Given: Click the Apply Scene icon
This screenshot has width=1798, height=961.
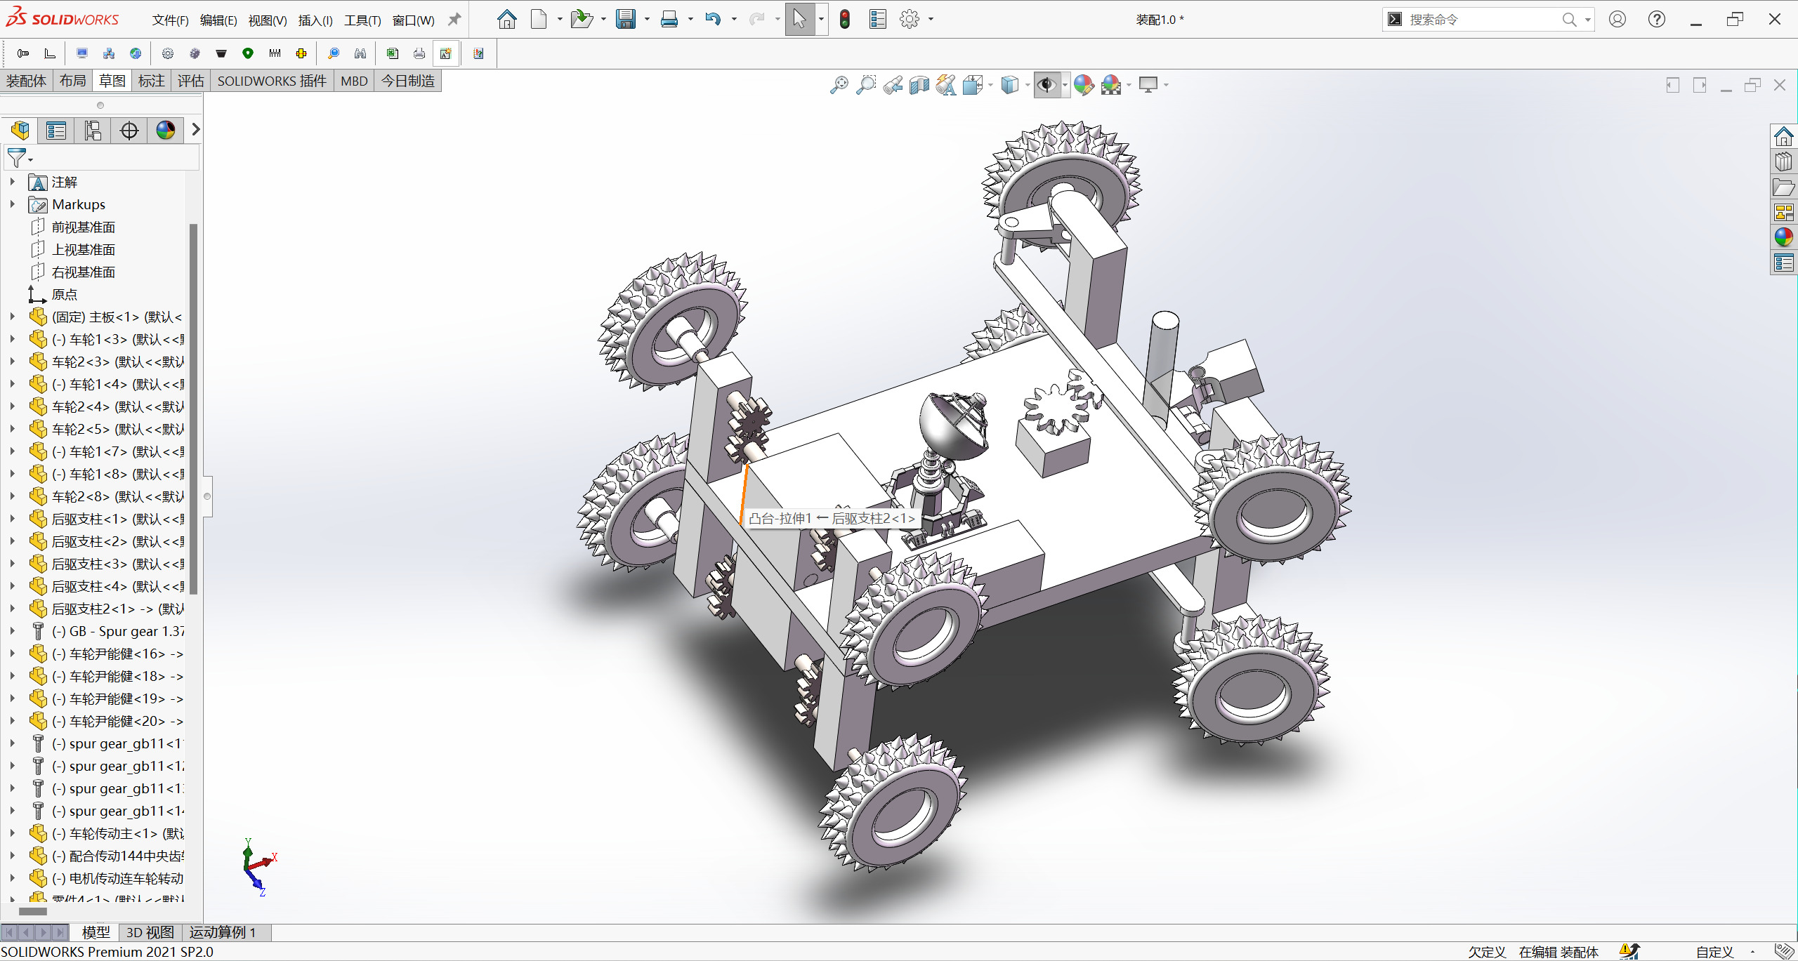Looking at the screenshot, I should click(x=1111, y=85).
